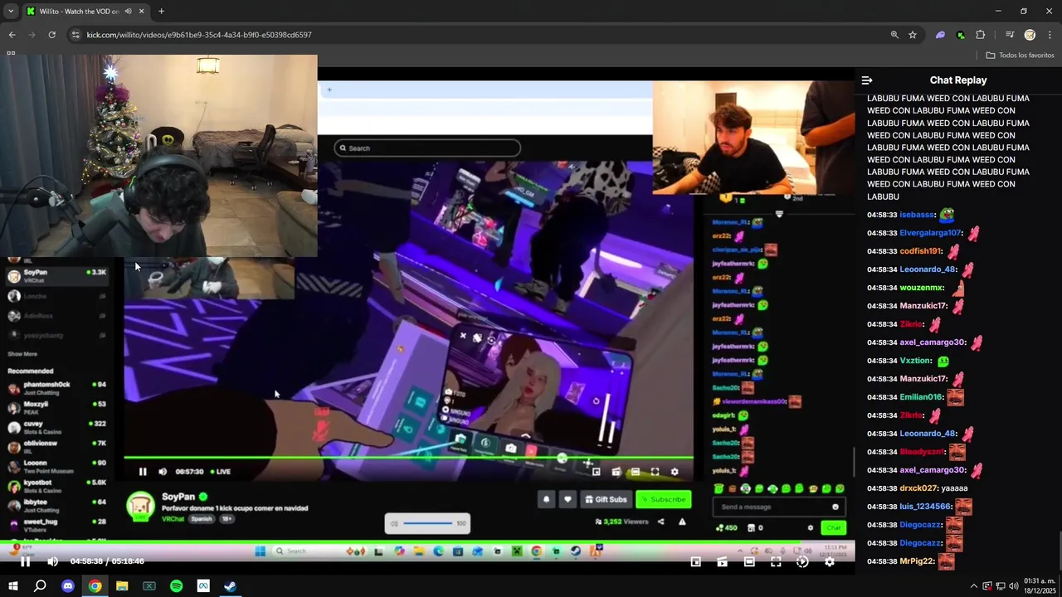Toggle theater mode on the VOD player
The image size is (1062, 597).
point(749,561)
